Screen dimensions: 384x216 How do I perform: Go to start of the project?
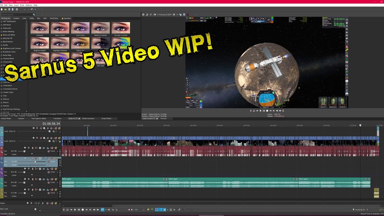(86, 209)
